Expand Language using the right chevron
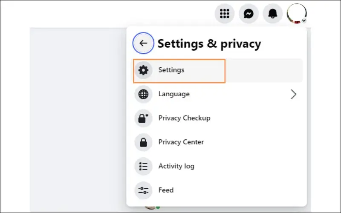341x213 pixels. point(293,94)
